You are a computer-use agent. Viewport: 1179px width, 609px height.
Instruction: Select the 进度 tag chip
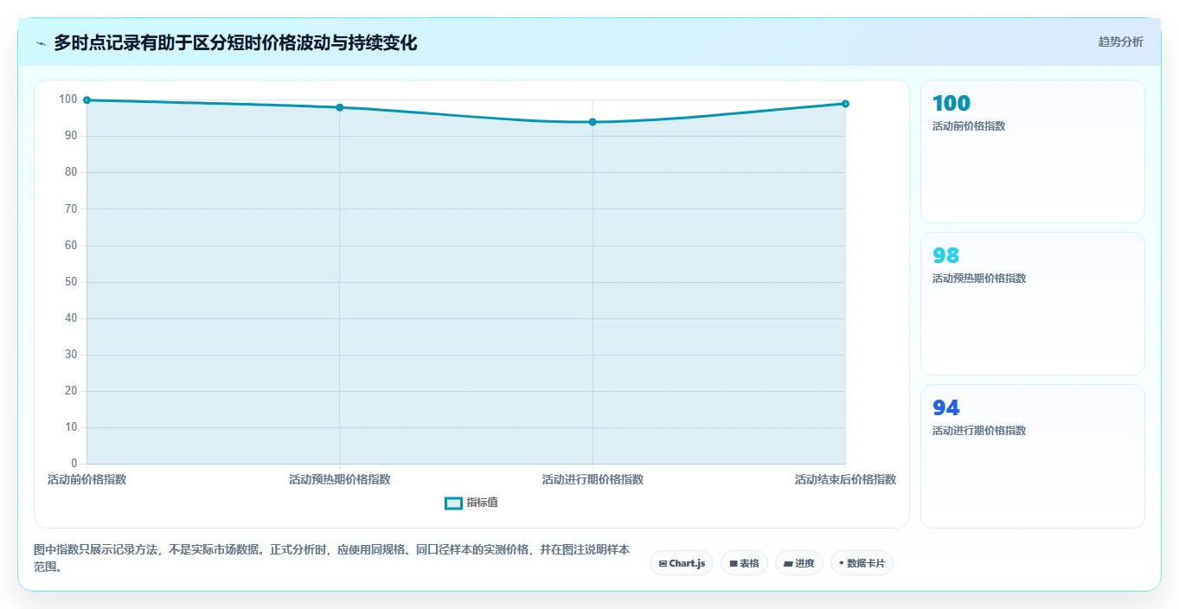[798, 563]
